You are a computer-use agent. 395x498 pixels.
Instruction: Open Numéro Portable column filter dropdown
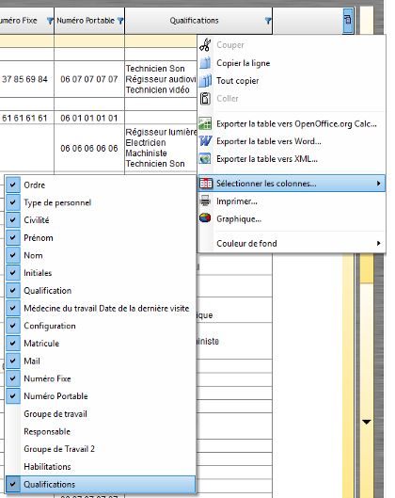[120, 21]
